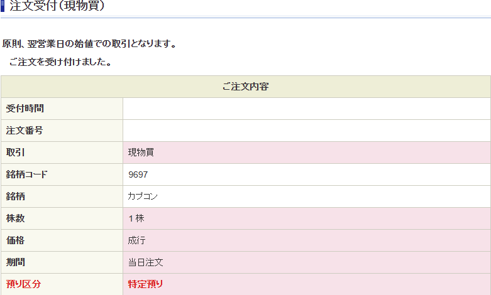
Task: Click the カプコン stock name
Action: click(x=143, y=196)
